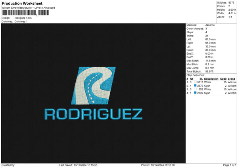Click the white swatch in stop row 252
Image resolution: width=238 pixels, height=168 pixels.
pyautogui.click(x=195, y=89)
